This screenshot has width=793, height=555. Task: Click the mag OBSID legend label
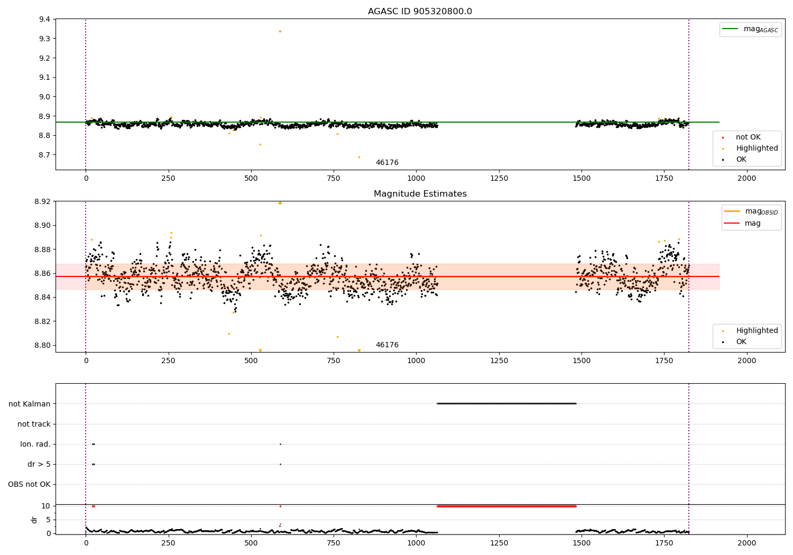pos(762,211)
